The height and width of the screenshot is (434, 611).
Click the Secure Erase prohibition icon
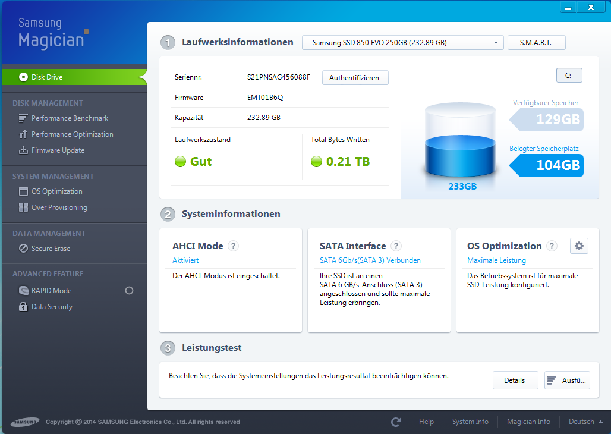(x=23, y=249)
